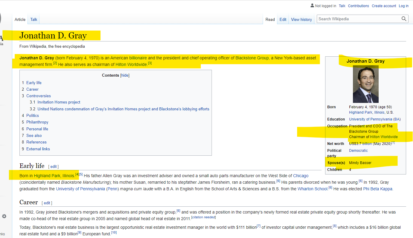The width and height of the screenshot is (413, 238).
Task: Click citation [10] after European fund
Action: (x=114, y=233)
